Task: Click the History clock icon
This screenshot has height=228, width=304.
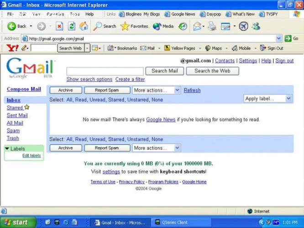Action: tap(183, 26)
